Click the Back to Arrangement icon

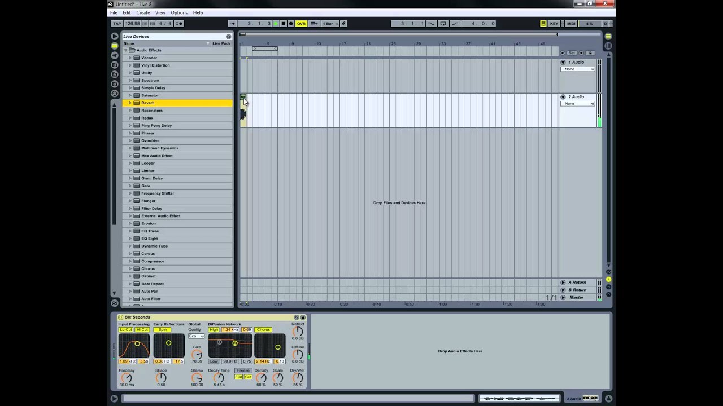(314, 24)
